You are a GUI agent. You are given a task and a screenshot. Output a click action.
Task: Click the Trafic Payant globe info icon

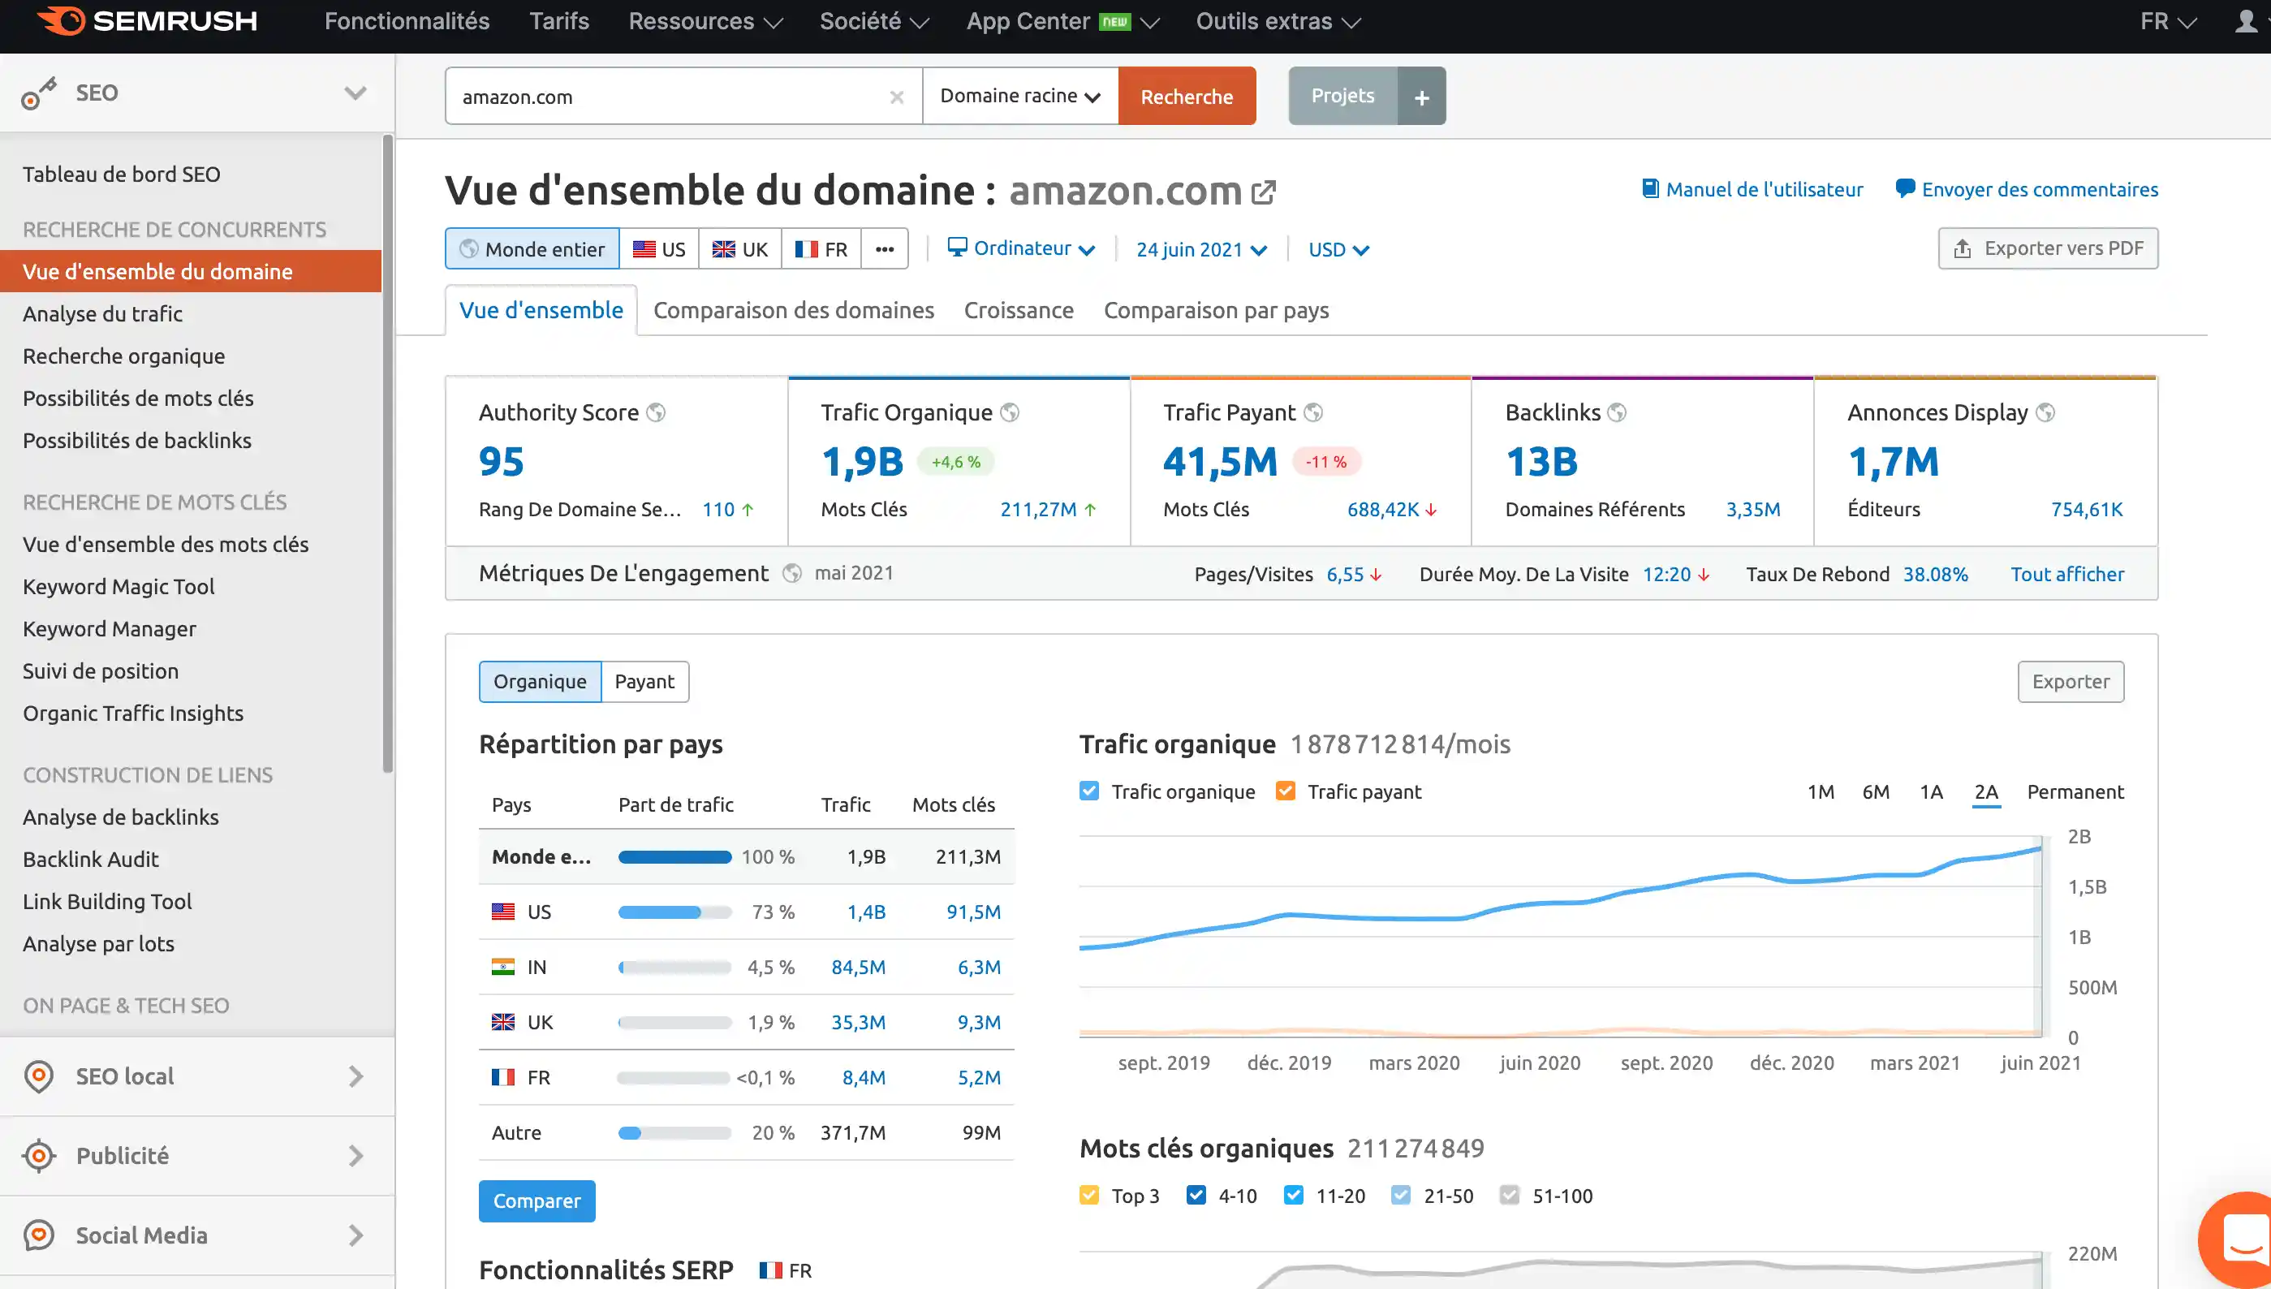[x=1313, y=412]
